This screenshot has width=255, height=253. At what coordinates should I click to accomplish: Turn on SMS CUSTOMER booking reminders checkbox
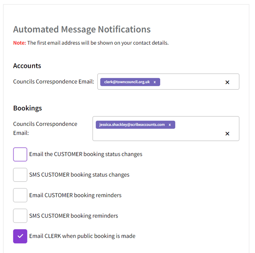coord(20,216)
